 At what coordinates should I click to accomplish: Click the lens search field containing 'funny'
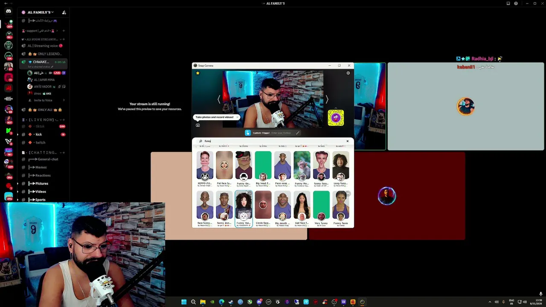tap(273, 141)
